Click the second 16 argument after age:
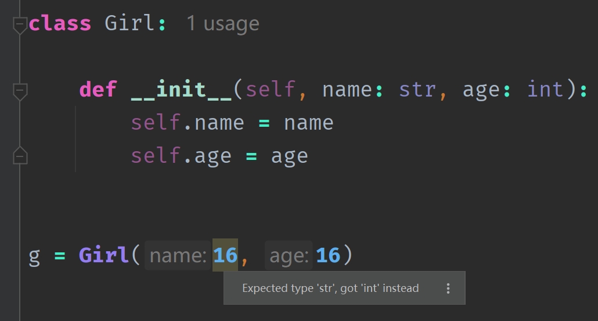598x321 pixels. [x=328, y=255]
